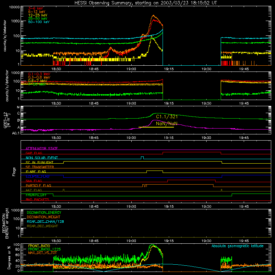
Task: Click the cyan 50-100 keV legend label
Action: pyautogui.click(x=39, y=22)
